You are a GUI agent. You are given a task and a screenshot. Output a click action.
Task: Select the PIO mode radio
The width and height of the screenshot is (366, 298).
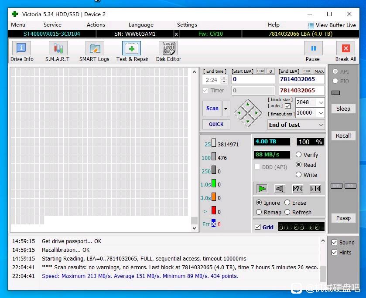[x=335, y=81]
